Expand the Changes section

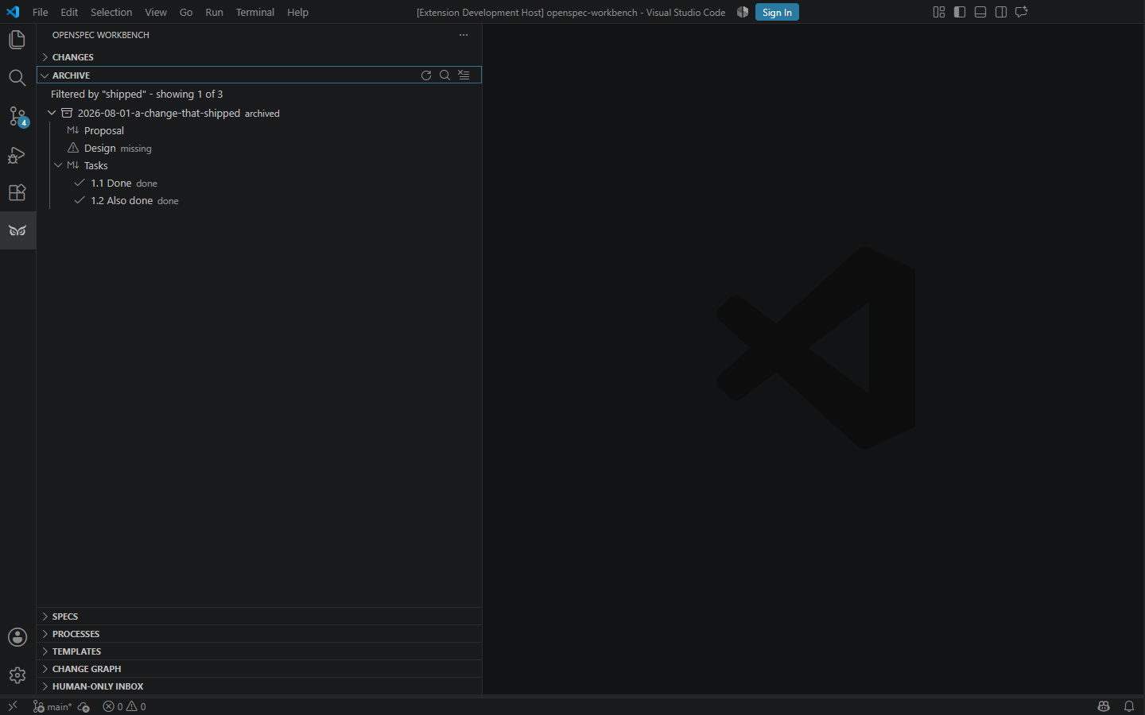[x=259, y=57]
